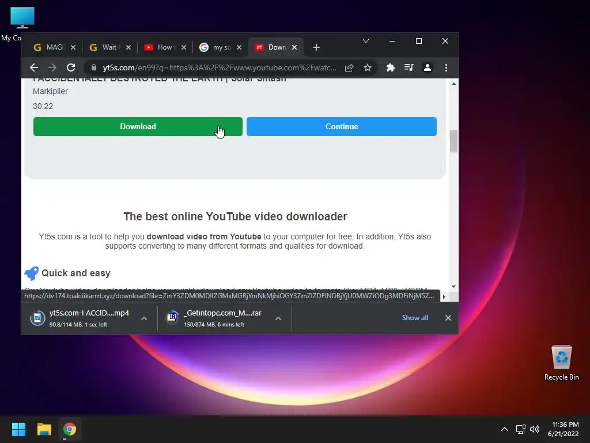590x443 pixels.
Task: Close the How YouTube tab
Action: point(184,47)
